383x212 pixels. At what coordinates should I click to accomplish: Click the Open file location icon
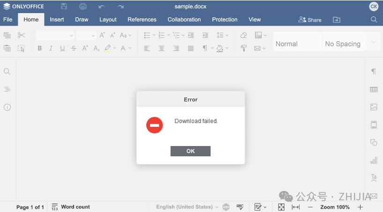click(337, 20)
